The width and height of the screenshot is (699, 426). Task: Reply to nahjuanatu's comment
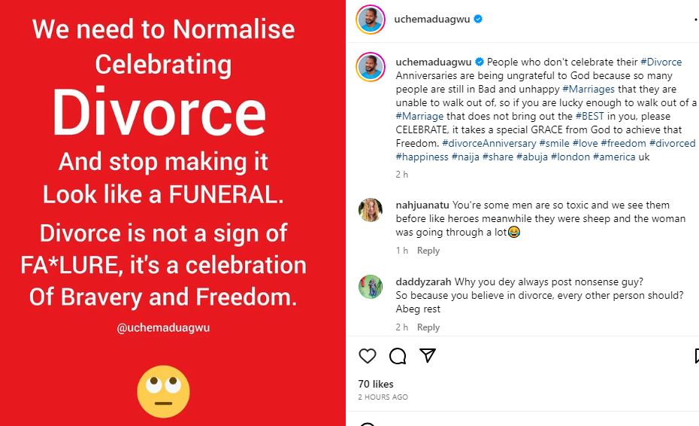point(428,251)
